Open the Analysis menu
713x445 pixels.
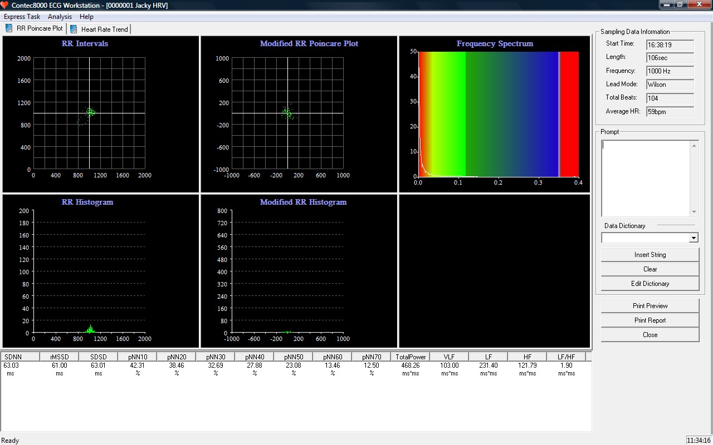click(60, 17)
